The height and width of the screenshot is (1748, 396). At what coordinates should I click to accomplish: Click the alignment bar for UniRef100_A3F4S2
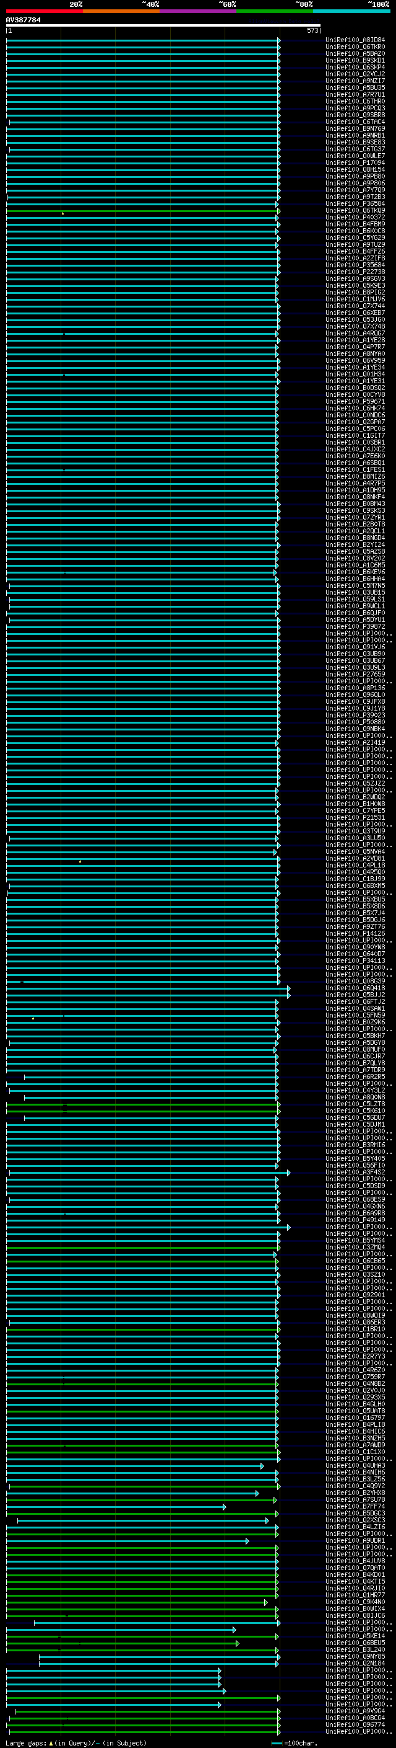pyautogui.click(x=150, y=1173)
